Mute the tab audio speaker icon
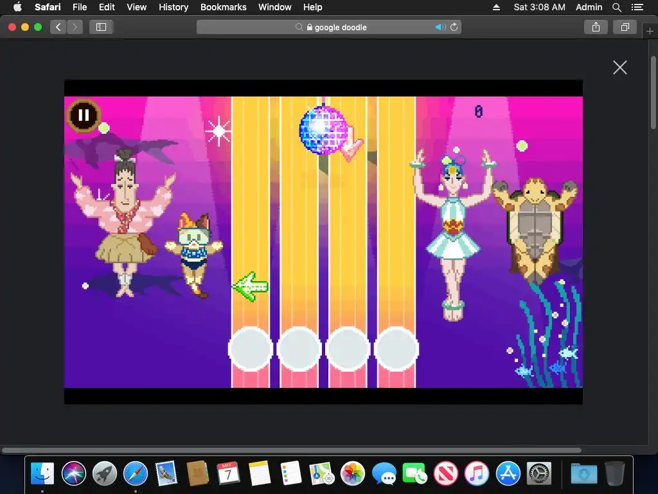Image resolution: width=658 pixels, height=494 pixels. pos(440,27)
